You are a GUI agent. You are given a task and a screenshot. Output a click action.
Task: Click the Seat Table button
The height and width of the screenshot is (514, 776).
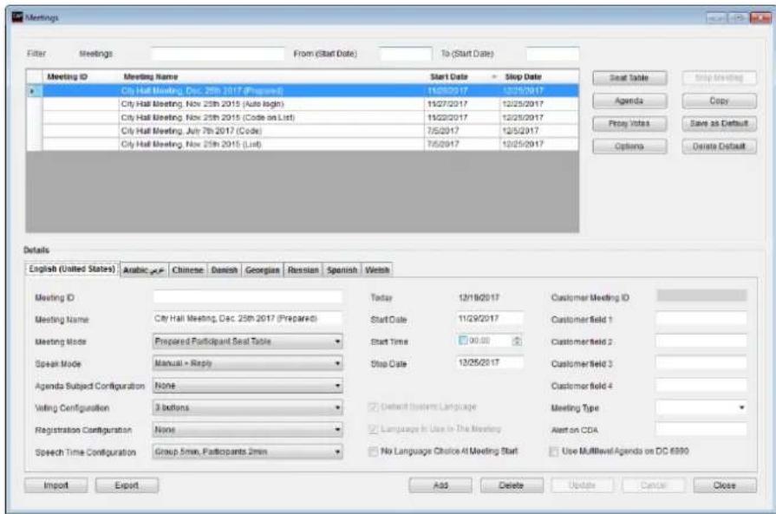(x=629, y=78)
